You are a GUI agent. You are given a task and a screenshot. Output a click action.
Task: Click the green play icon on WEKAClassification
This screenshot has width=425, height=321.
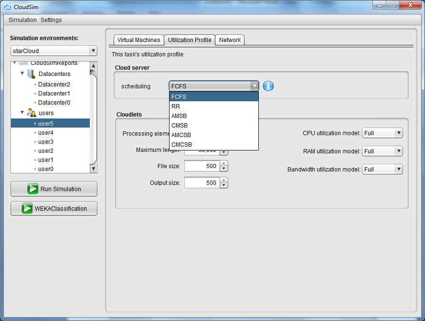pos(27,208)
